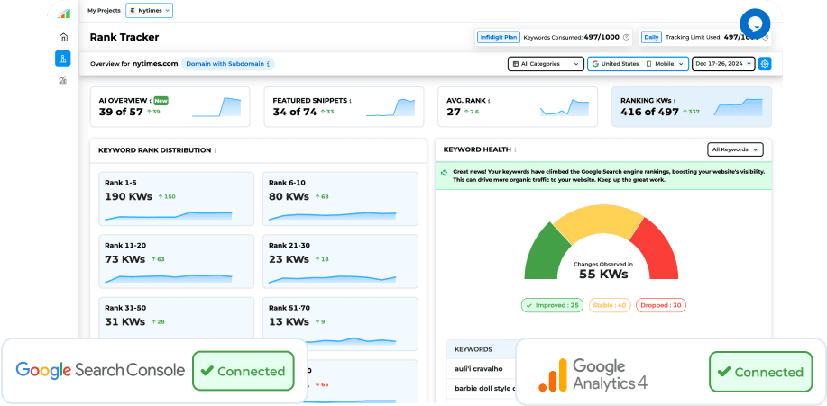This screenshot has height=406, width=827.
Task: Click help icon beside Keywords Consumed
Action: pos(626,38)
